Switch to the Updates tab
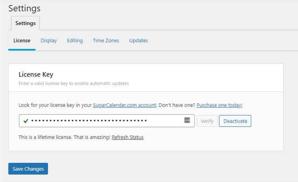Screen dimensions: 298x182 [138, 41]
